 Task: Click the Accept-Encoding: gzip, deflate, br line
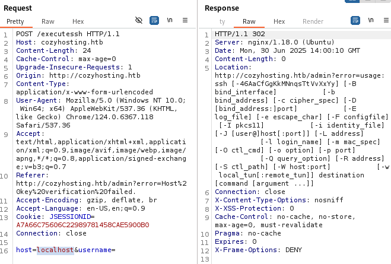(x=87, y=200)
